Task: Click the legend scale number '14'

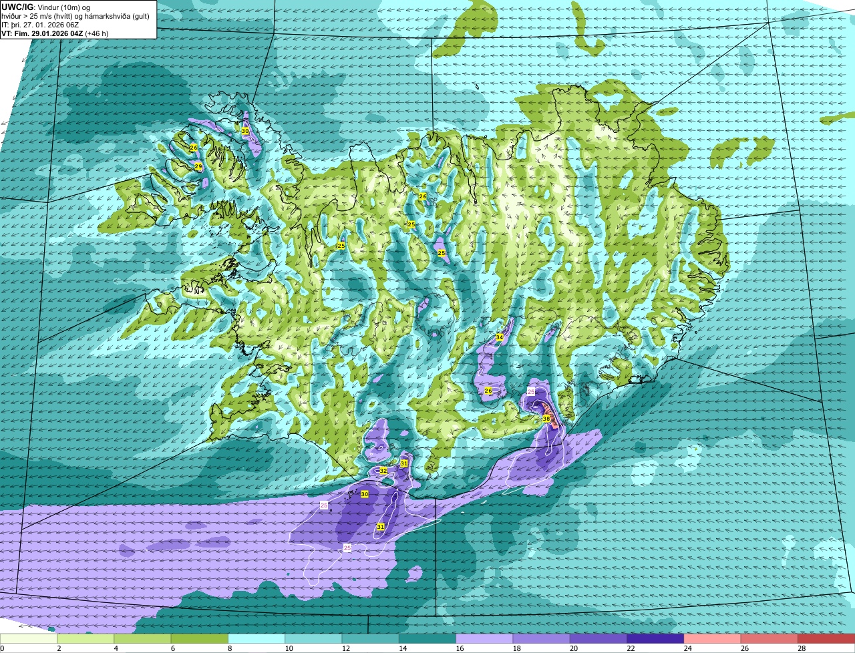Action: (x=403, y=648)
